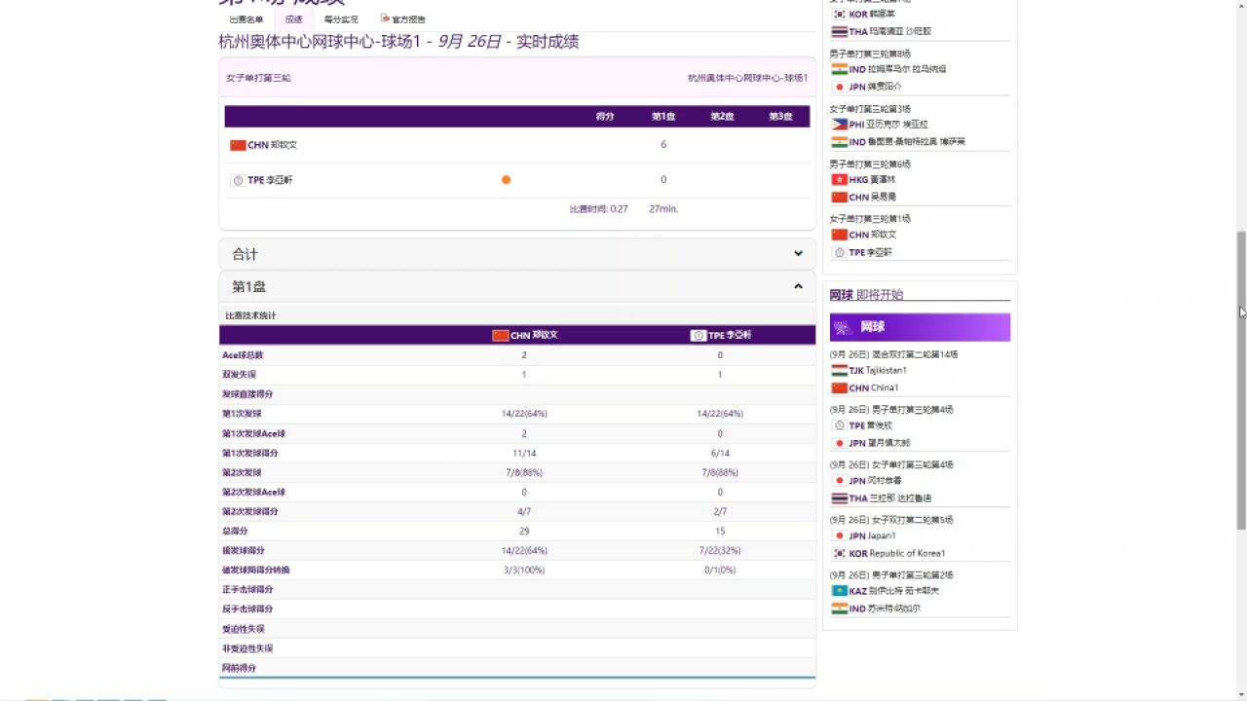1247x701 pixels.
Task: Switch to the 每分实况 tab
Action: click(x=341, y=19)
